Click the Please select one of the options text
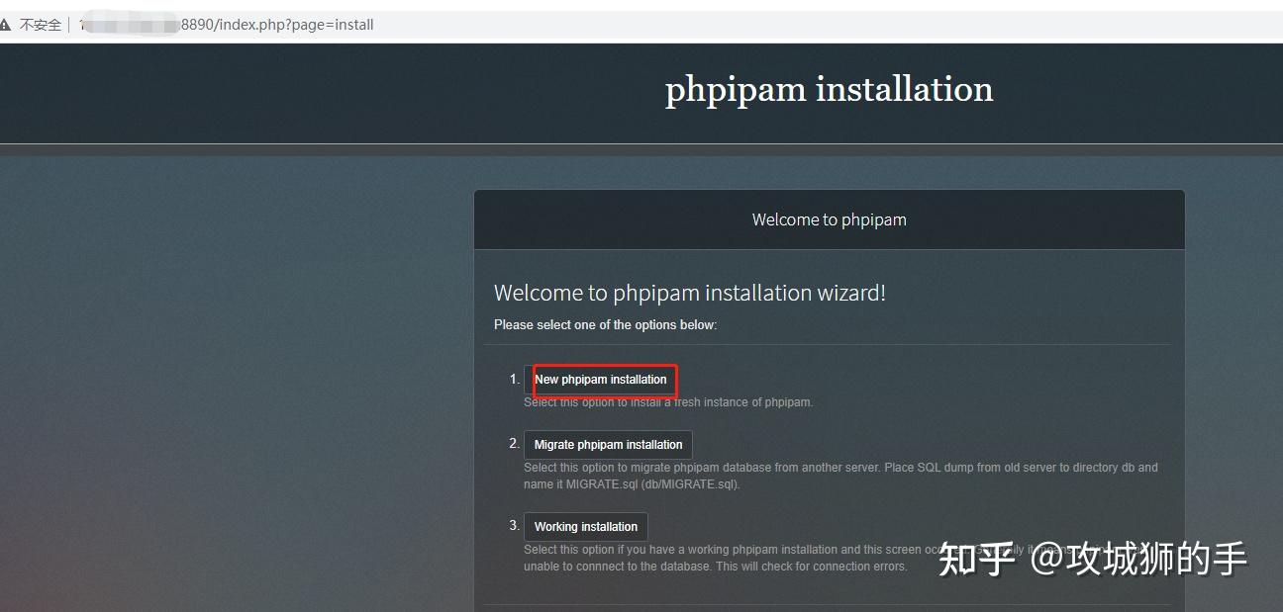Image resolution: width=1283 pixels, height=612 pixels. tap(605, 325)
